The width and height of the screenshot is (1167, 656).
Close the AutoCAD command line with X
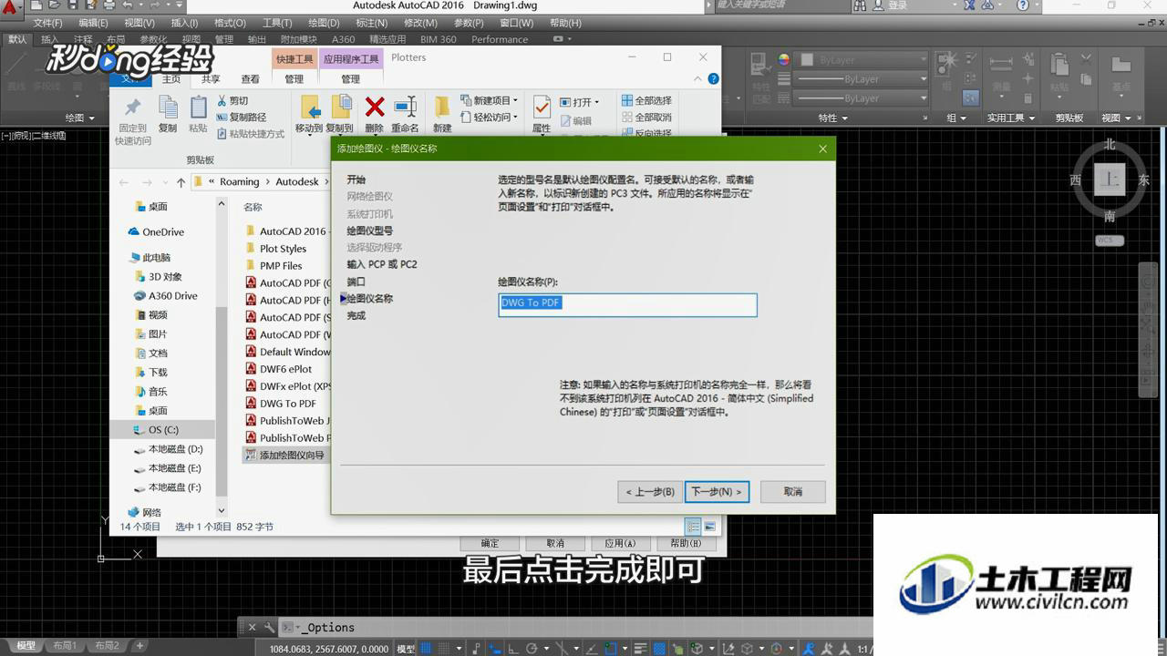tap(253, 627)
